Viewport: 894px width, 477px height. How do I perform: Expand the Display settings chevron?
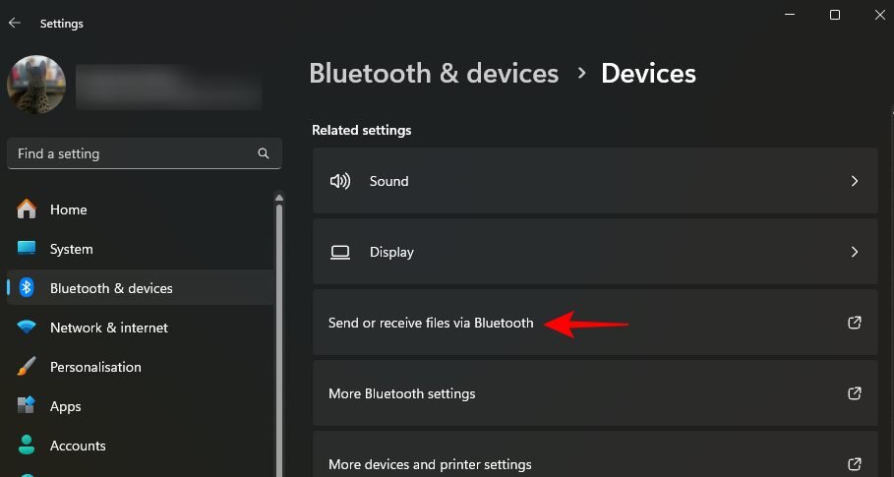click(x=854, y=252)
